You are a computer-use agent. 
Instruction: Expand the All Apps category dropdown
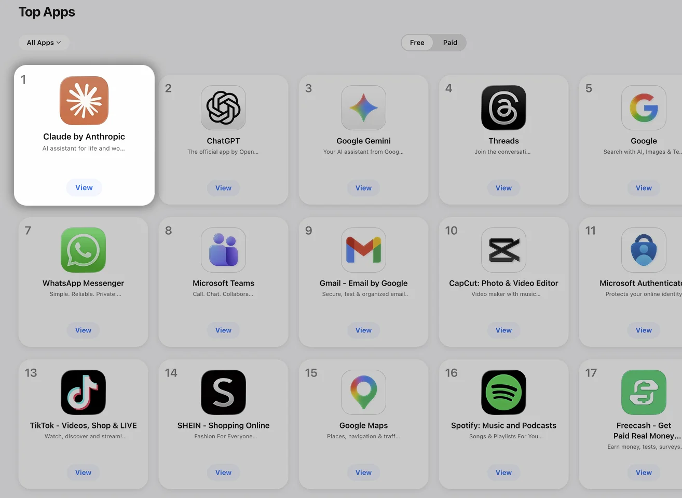click(x=44, y=43)
